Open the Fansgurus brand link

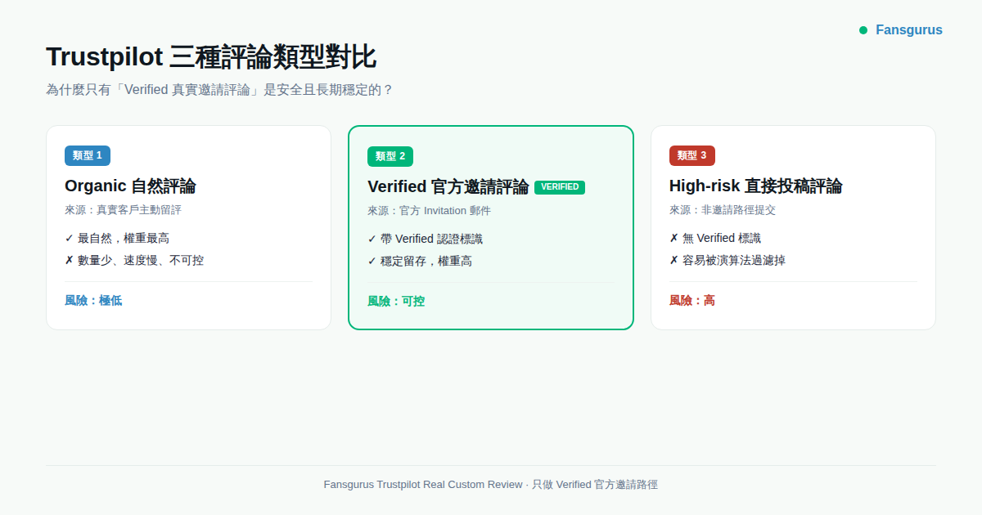tap(909, 29)
